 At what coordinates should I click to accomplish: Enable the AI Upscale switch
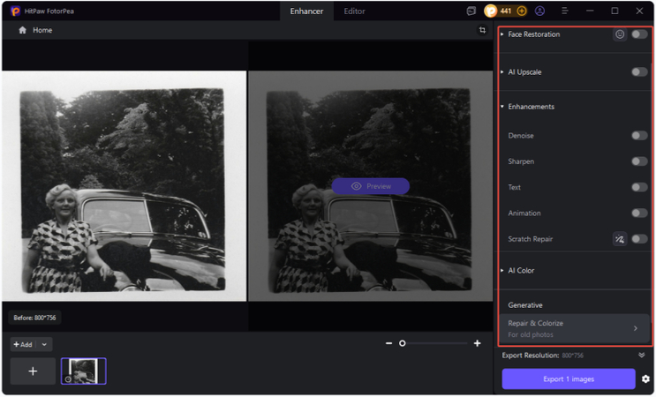639,71
